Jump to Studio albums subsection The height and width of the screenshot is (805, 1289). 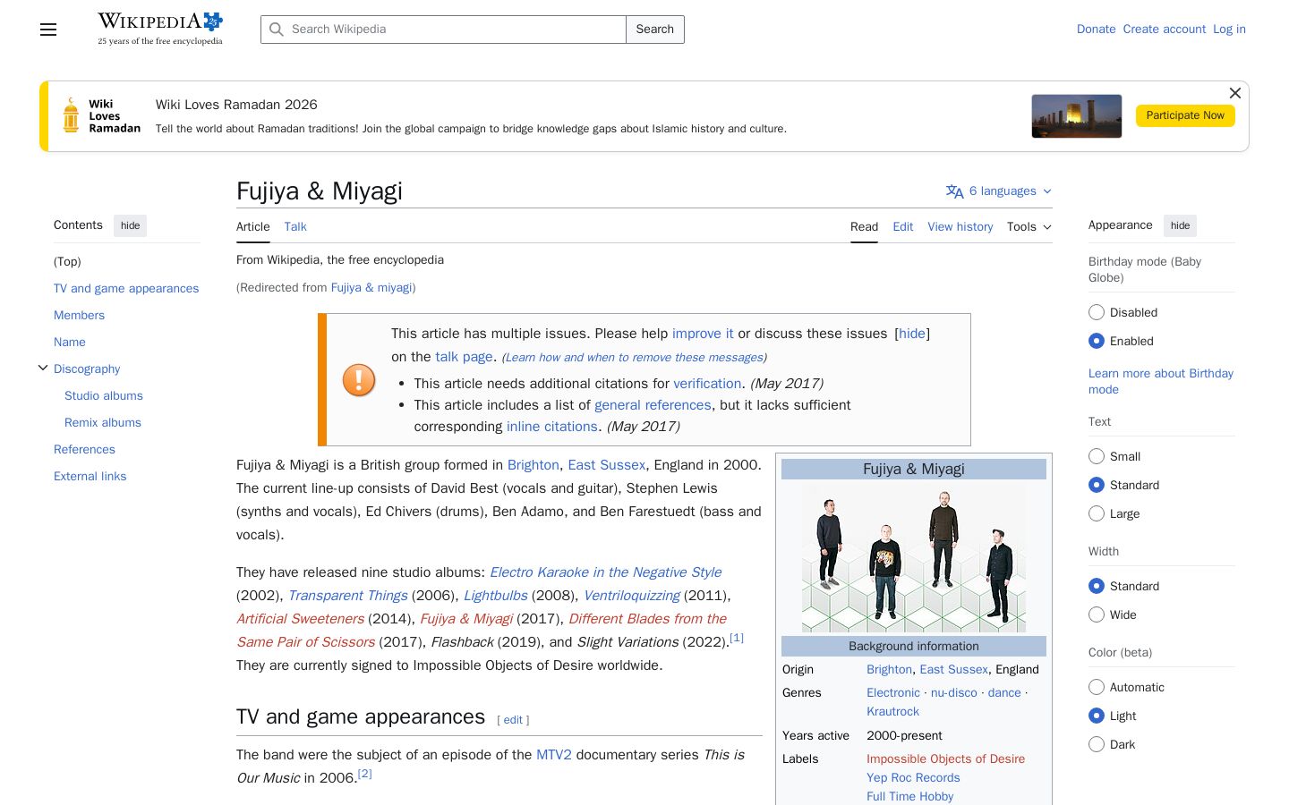(104, 395)
